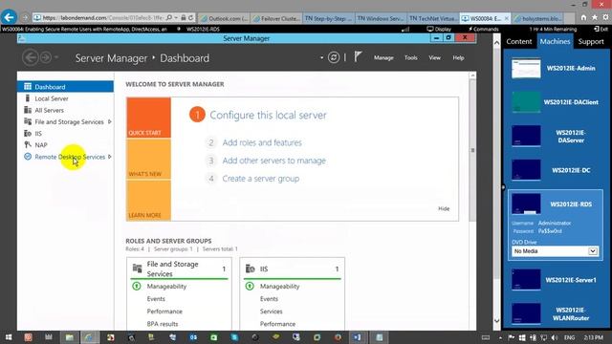The width and height of the screenshot is (612, 344).
Task: Open File Explorer from the taskbar
Action: (x=69, y=337)
